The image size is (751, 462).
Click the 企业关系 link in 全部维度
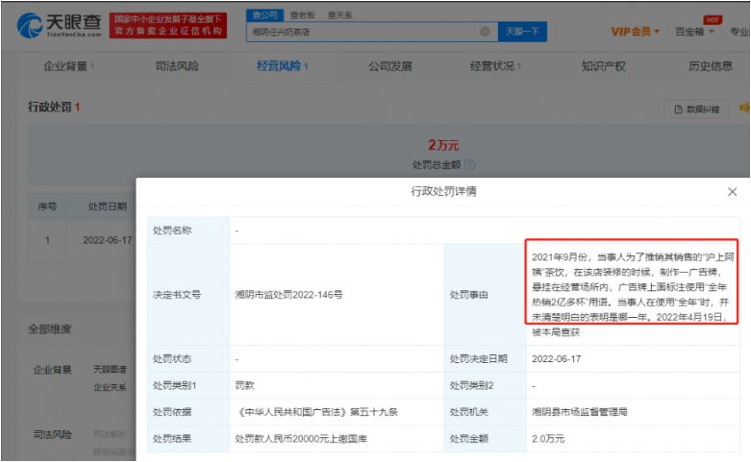coord(111,387)
